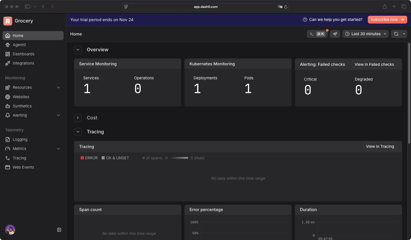Image resolution: width=411 pixels, height=240 pixels.
Task: Toggle the ERROR legend in the Tracing chart
Action: pos(89,158)
